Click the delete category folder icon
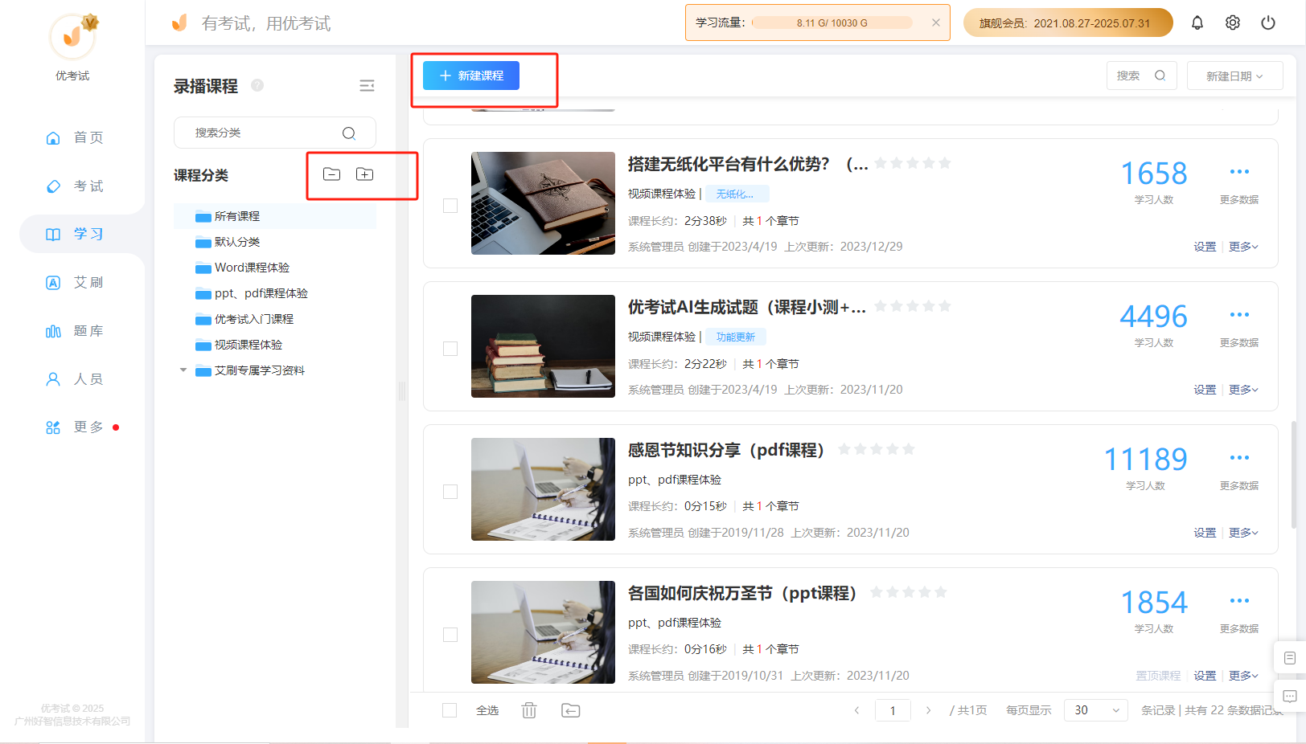Screen dimensions: 1306x744 pos(331,174)
